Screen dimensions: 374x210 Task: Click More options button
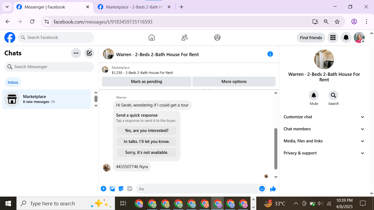coord(234,82)
